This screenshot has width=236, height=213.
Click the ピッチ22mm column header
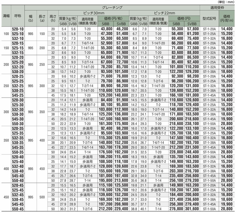164,13
